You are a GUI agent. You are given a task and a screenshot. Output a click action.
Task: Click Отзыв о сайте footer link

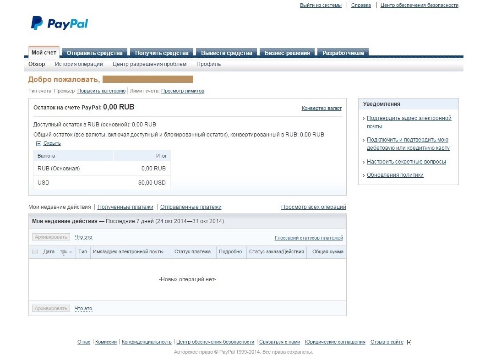pos(387,342)
